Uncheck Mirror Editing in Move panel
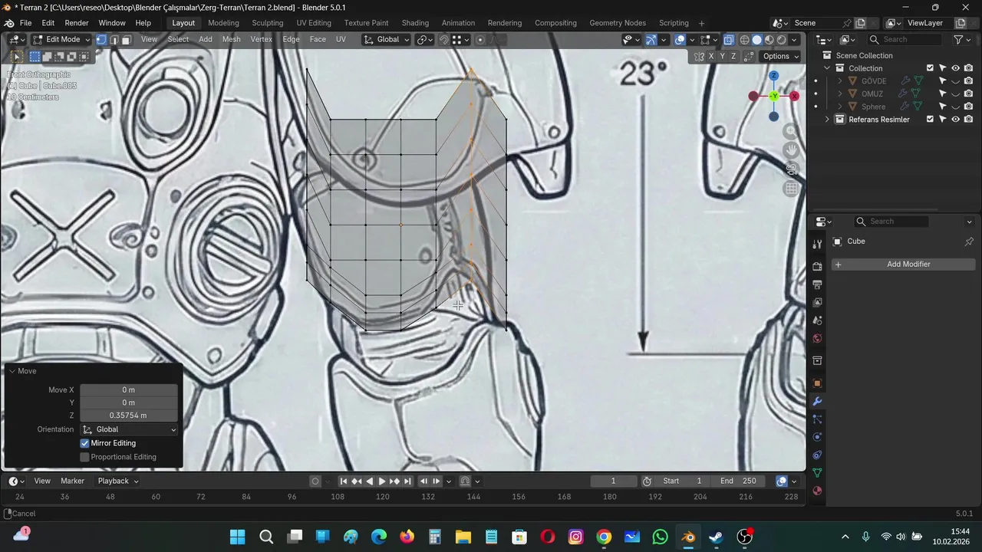The width and height of the screenshot is (982, 552). tap(85, 443)
